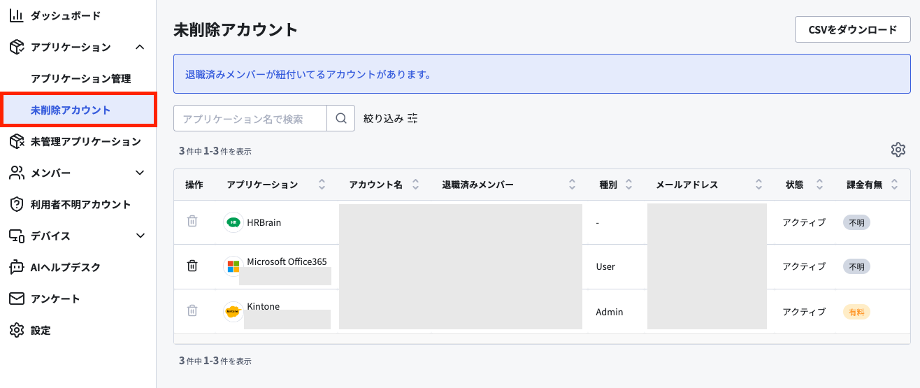
Task: Click the アンケート envelope icon
Action: pyautogui.click(x=17, y=299)
